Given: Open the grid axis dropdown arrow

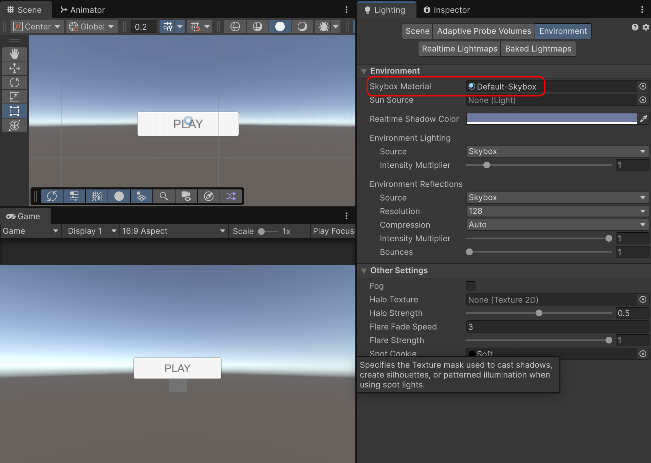Looking at the screenshot, I should [x=180, y=26].
